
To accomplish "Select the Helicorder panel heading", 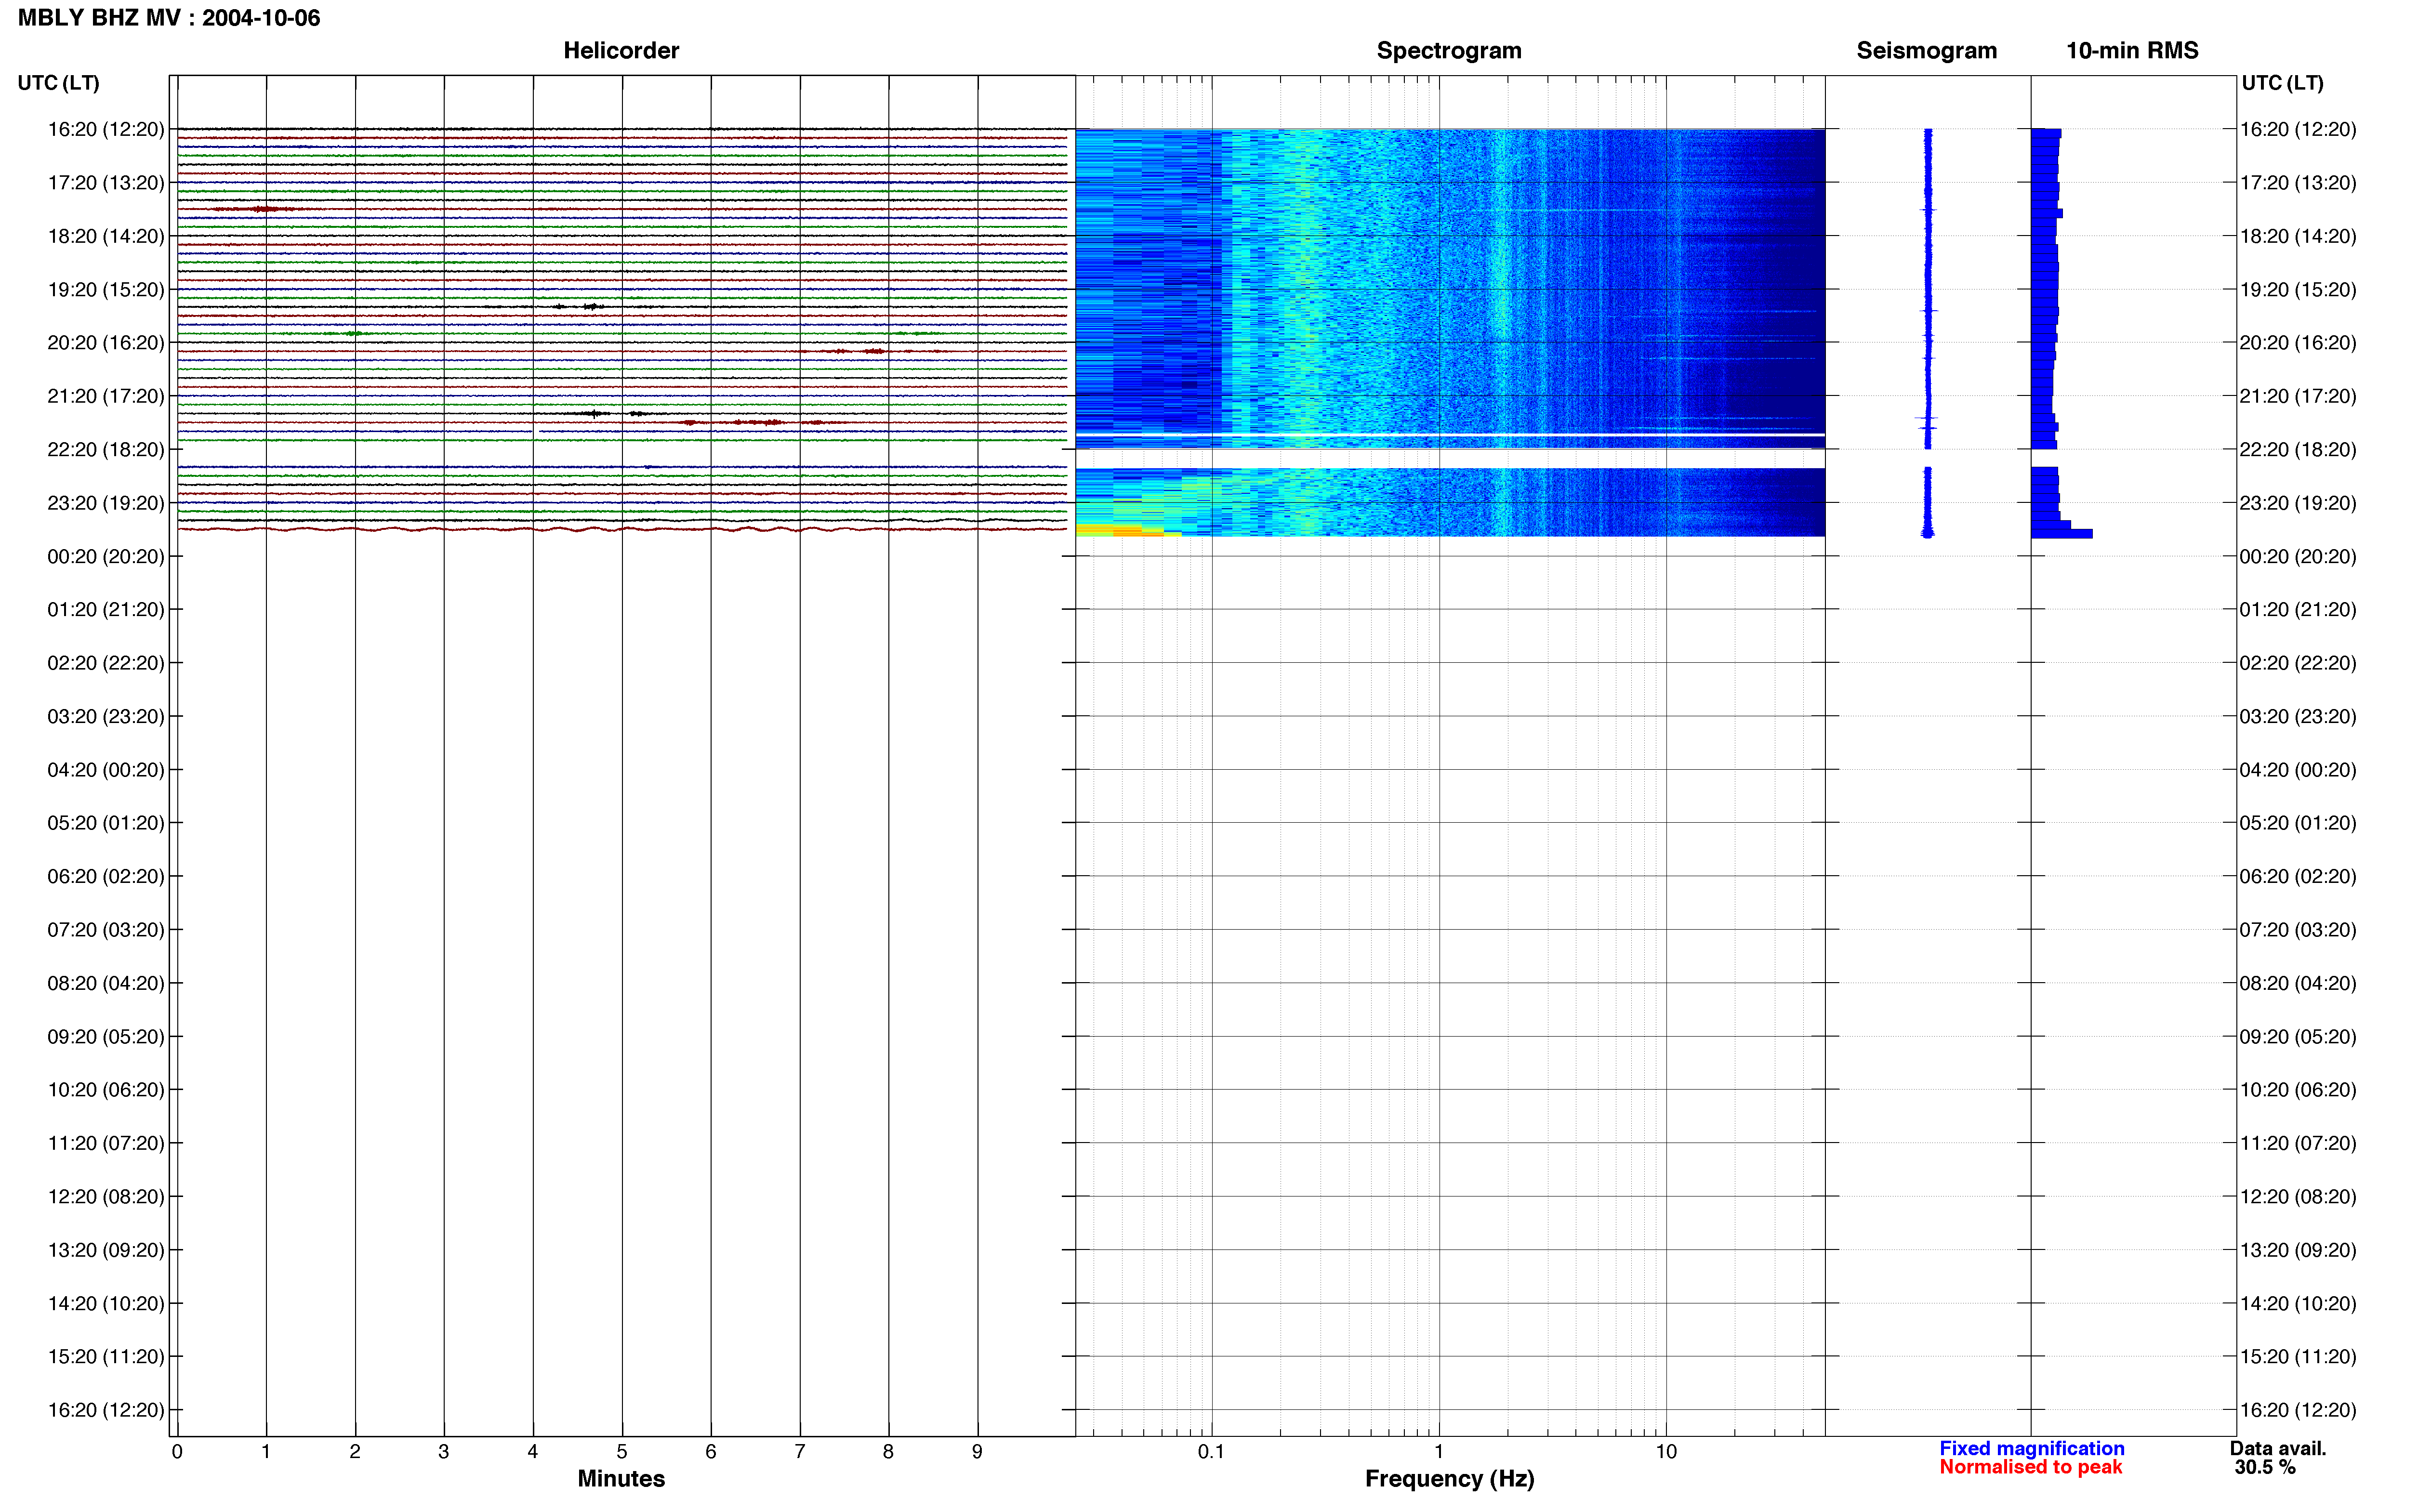I will 621,50.
